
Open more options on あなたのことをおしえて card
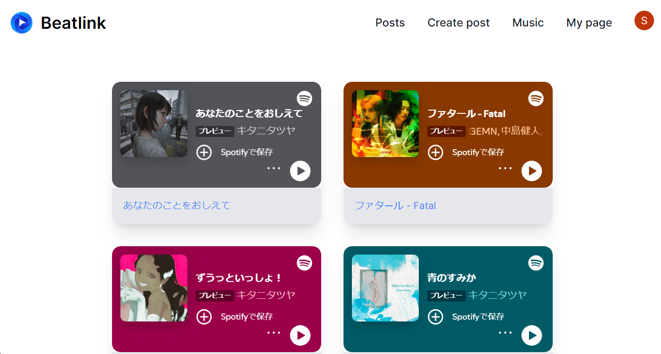click(274, 168)
